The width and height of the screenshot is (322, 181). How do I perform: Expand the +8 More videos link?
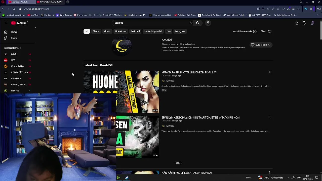tap(178, 163)
